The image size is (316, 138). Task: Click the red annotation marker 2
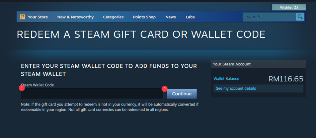pos(165,89)
